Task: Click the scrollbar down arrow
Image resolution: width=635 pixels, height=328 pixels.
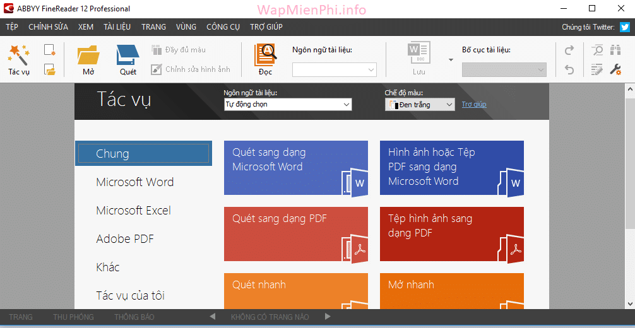Action: pyautogui.click(x=630, y=303)
